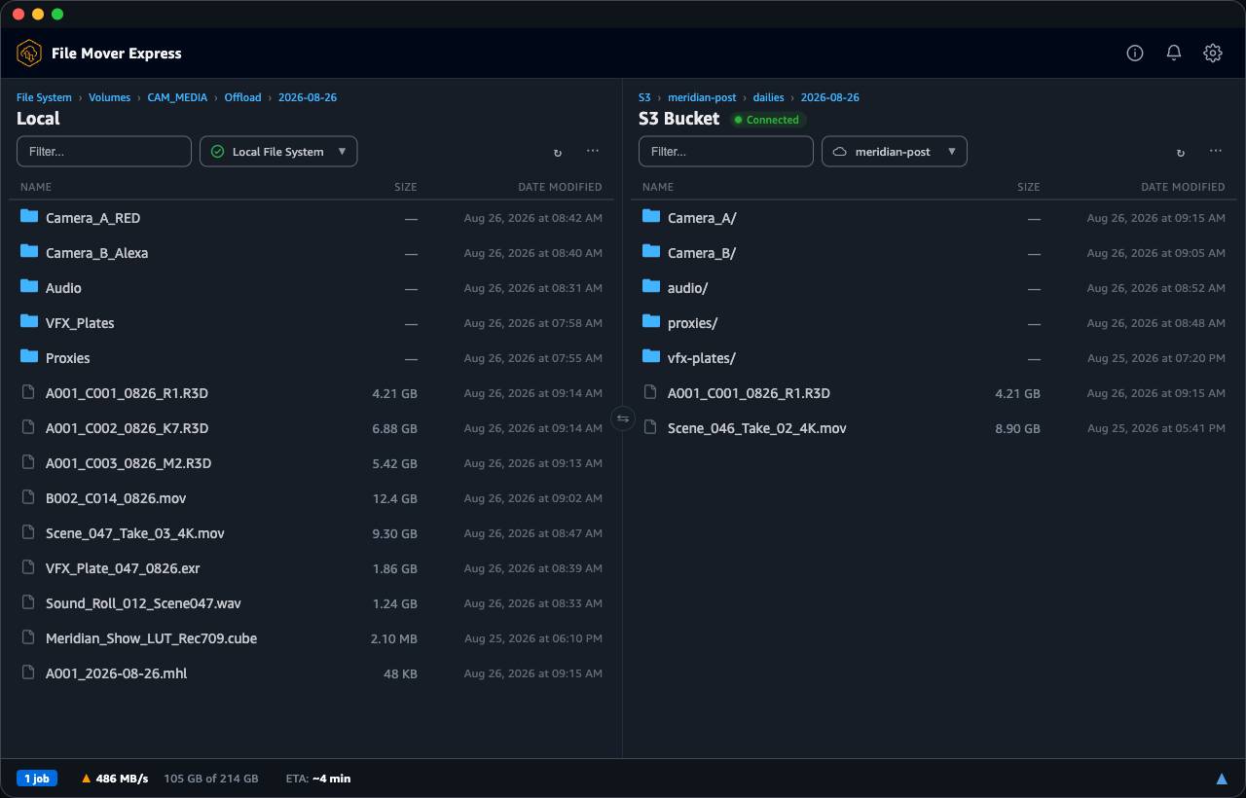Image resolution: width=1246 pixels, height=798 pixels.
Task: Go to Volumes in Local breadcrumb
Action: (109, 97)
